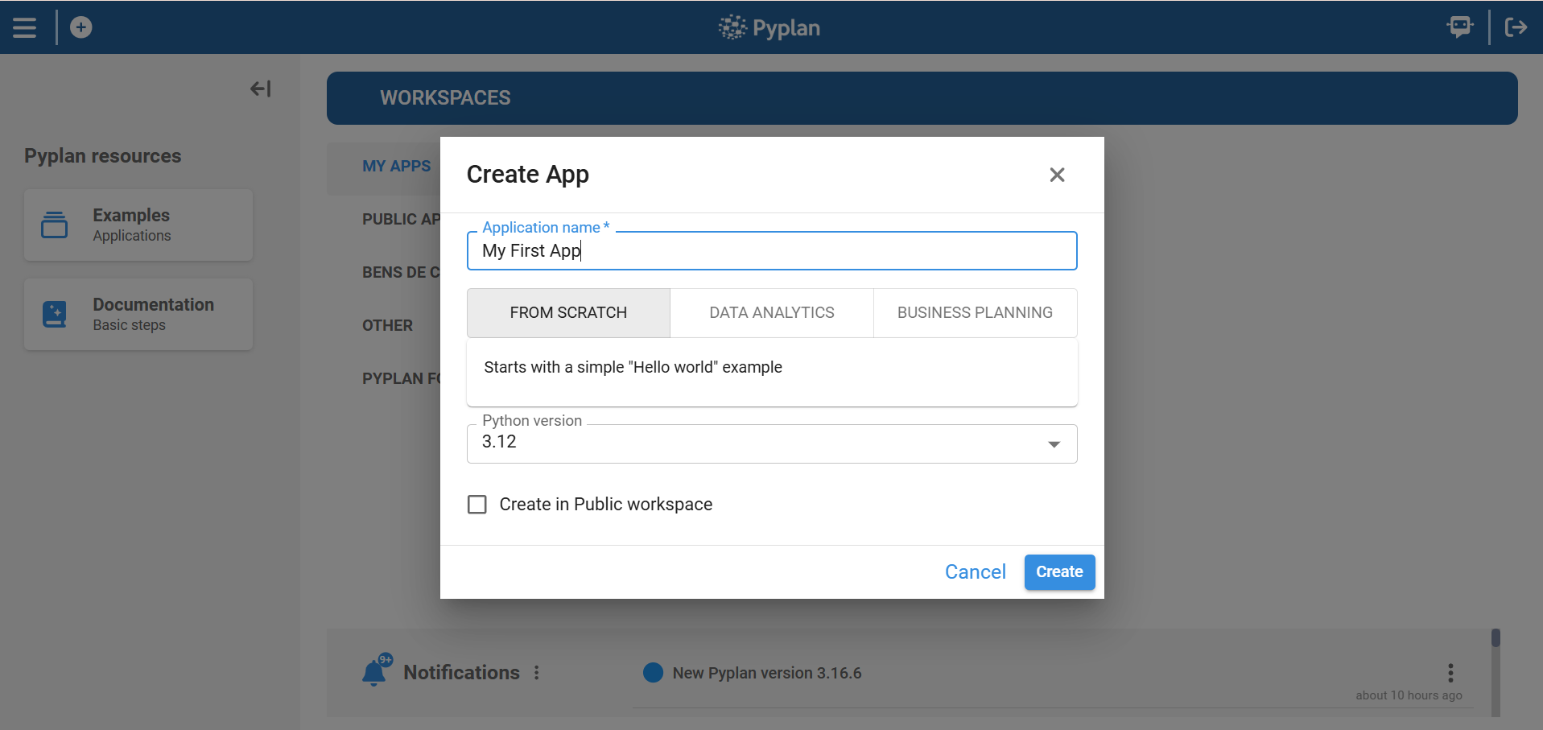Viewport: 1543px width, 730px height.
Task: Switch to the DATA ANALYTICS template tab
Action: click(770, 312)
